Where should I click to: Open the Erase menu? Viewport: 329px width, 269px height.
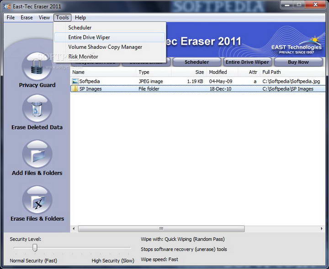click(27, 18)
